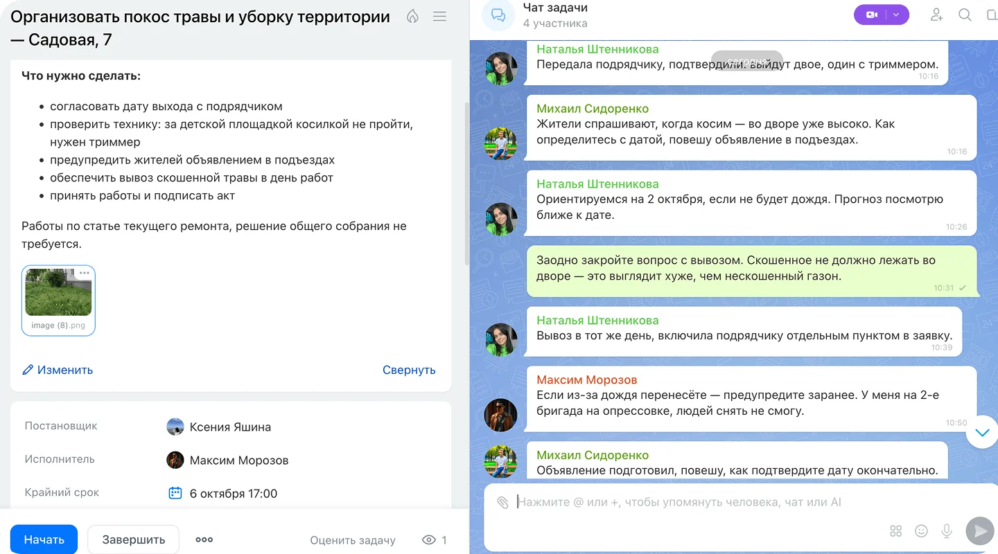Edit the task description via Изменить
This screenshot has height=554, width=998.
[x=58, y=370]
